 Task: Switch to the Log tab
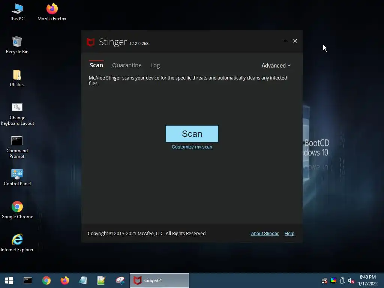coord(155,65)
